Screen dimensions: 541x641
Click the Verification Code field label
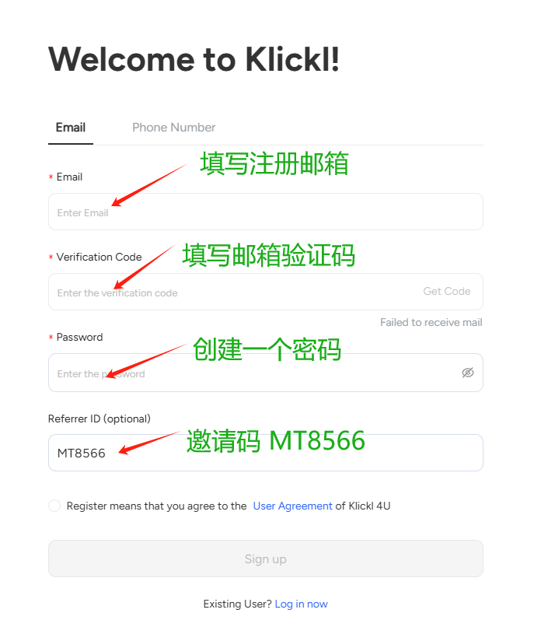(x=99, y=257)
